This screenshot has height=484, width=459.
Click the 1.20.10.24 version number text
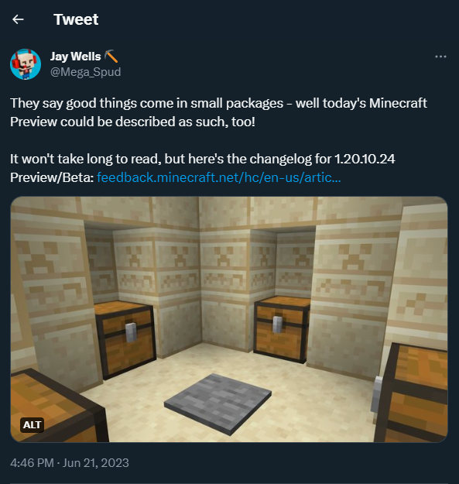pos(365,159)
